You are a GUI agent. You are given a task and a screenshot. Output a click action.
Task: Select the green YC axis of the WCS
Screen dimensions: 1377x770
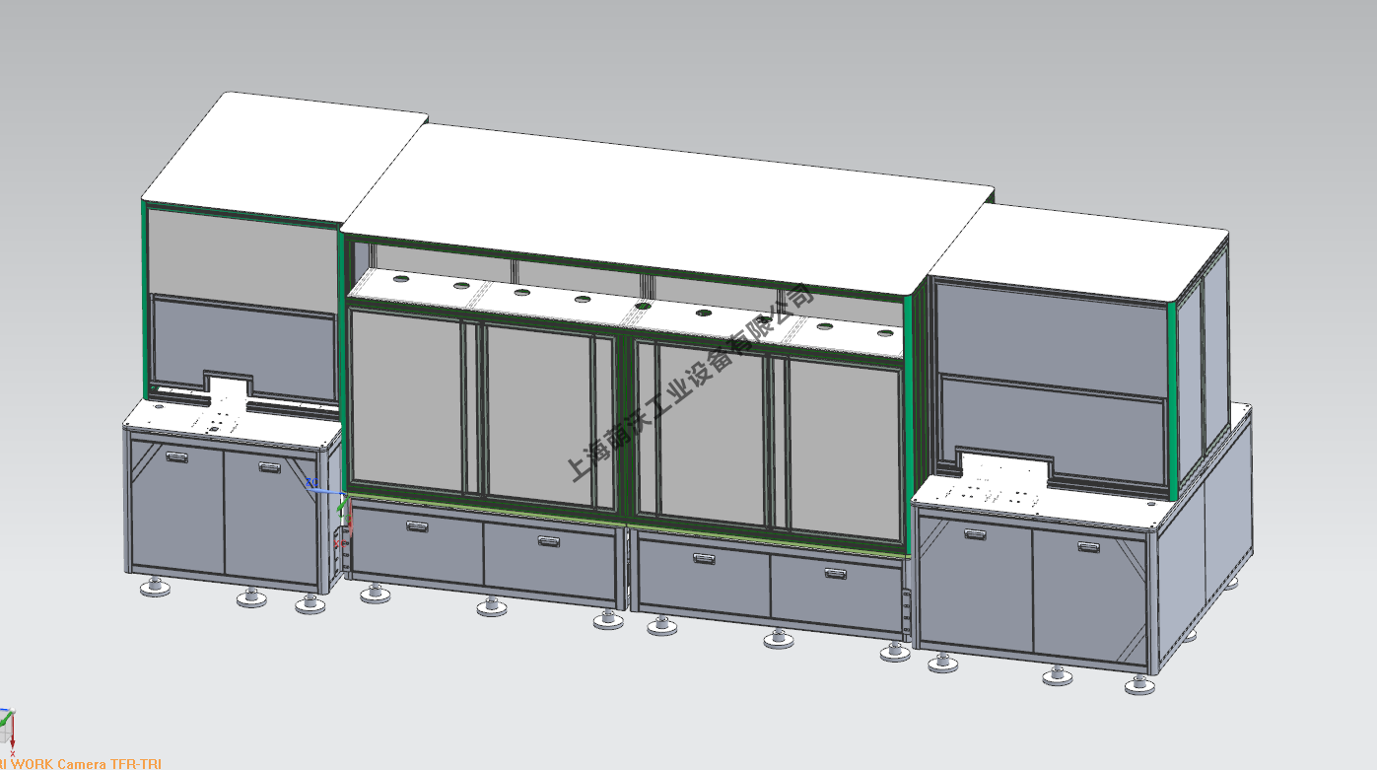tap(341, 505)
